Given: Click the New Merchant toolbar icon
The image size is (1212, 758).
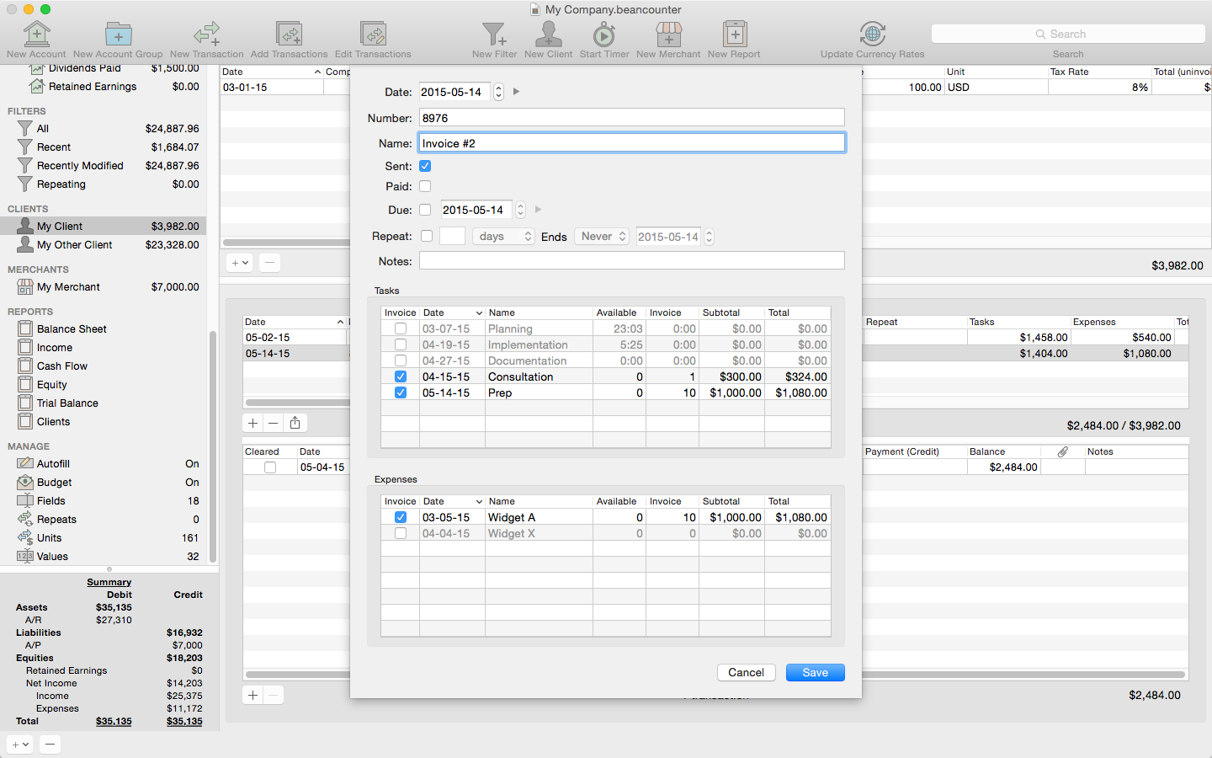Looking at the screenshot, I should (668, 34).
